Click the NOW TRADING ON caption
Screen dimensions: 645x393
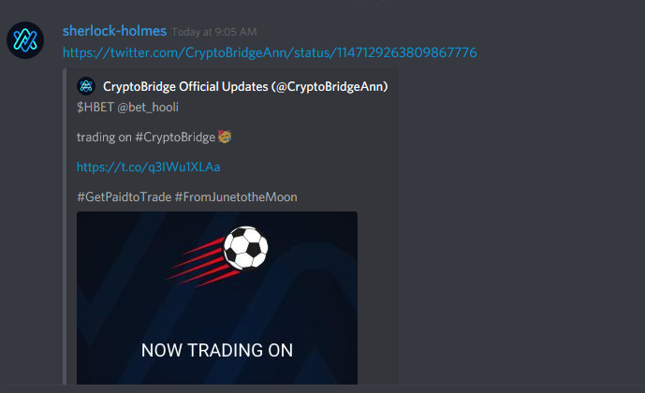pos(217,350)
